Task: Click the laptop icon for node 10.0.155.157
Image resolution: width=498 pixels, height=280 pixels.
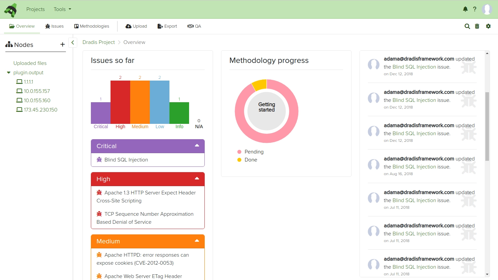Action: click(20, 91)
